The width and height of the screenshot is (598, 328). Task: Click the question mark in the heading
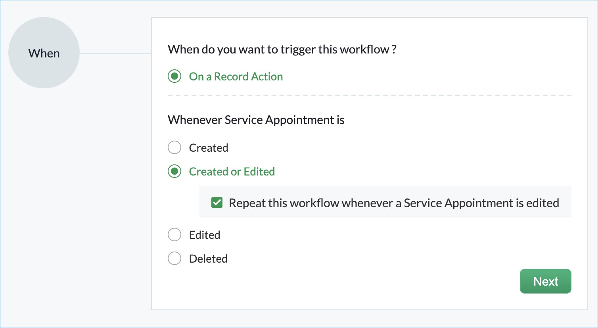coord(394,50)
